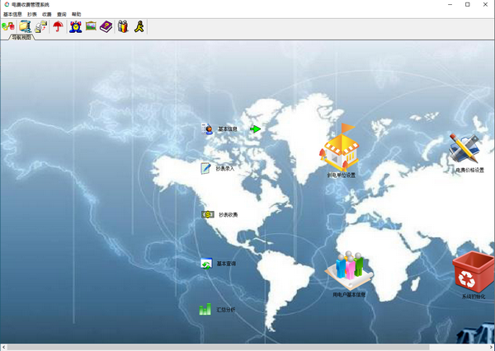Click the running man toolbar icon

(139, 26)
